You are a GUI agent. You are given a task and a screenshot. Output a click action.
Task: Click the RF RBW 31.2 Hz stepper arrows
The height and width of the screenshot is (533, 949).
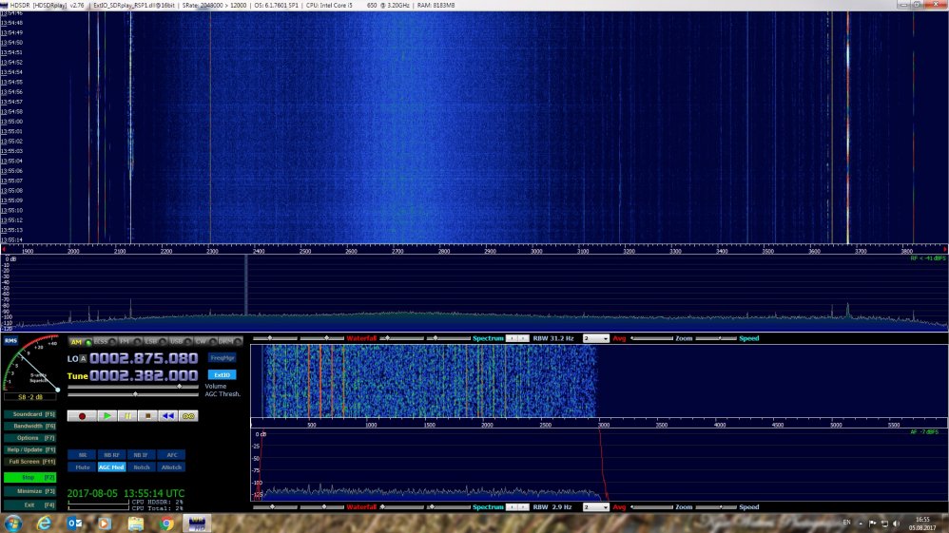pos(517,339)
